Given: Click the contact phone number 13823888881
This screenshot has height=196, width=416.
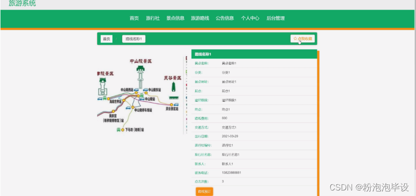Looking at the screenshot, I should tap(231, 172).
